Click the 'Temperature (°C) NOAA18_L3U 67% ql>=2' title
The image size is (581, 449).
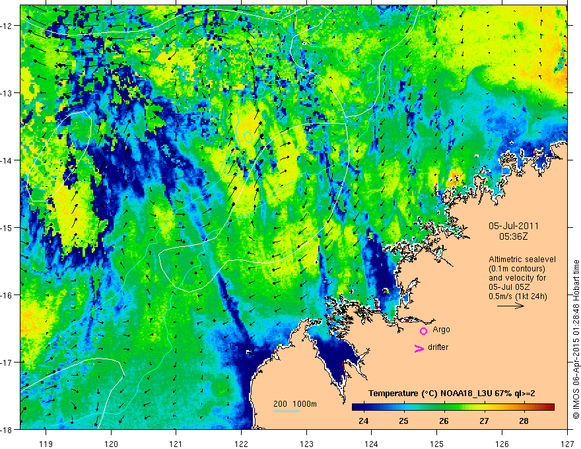click(452, 394)
